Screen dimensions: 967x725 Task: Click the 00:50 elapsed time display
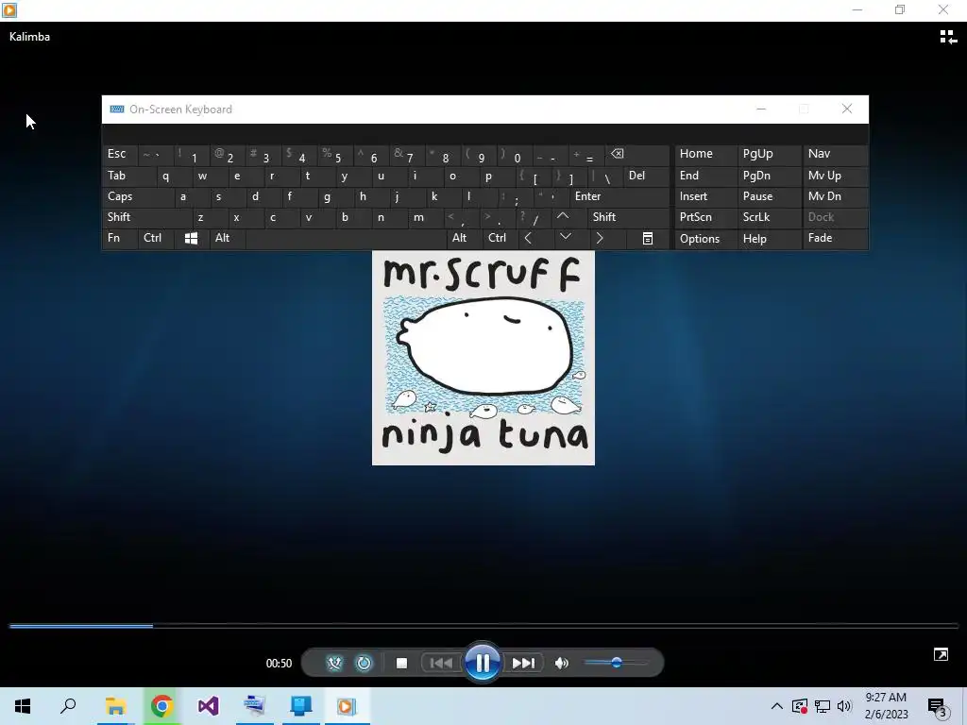[279, 664]
